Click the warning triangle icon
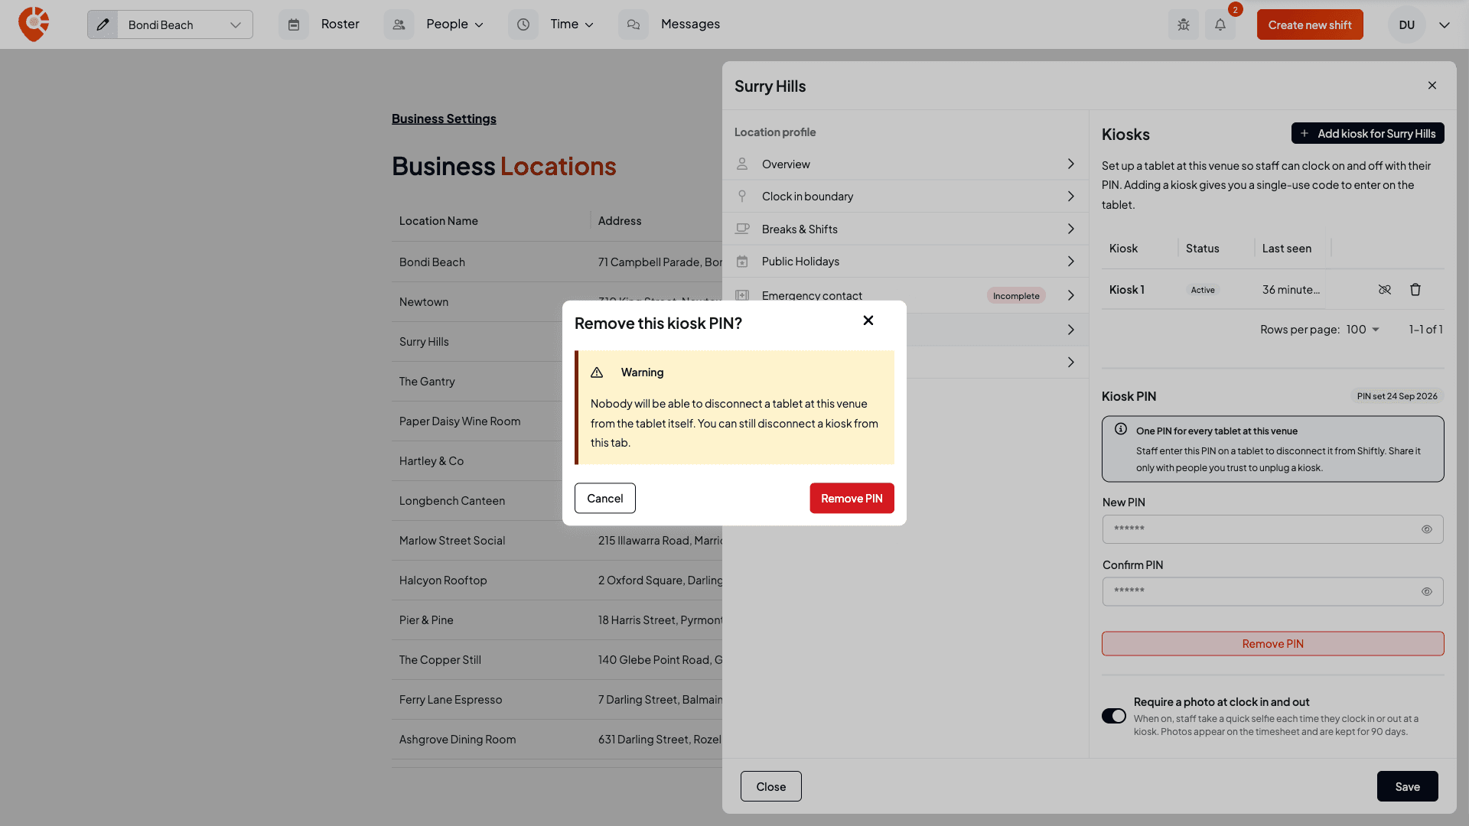 tap(597, 372)
